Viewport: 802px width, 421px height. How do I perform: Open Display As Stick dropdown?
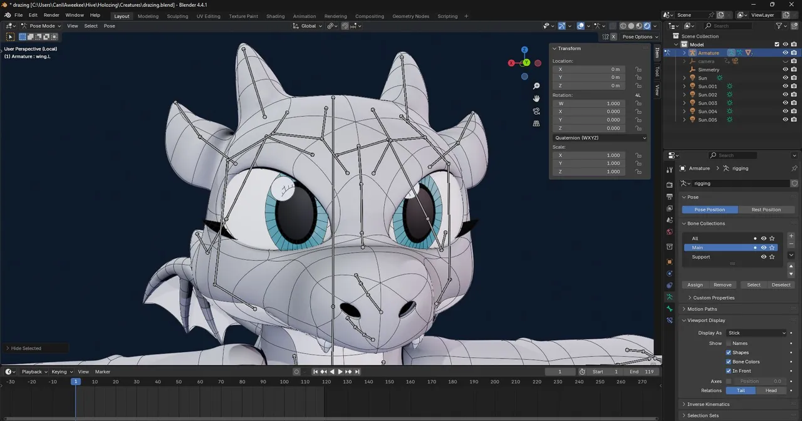coord(756,333)
